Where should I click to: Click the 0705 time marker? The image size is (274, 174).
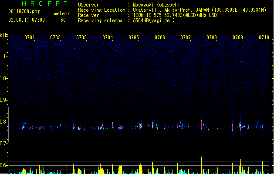(134, 37)
